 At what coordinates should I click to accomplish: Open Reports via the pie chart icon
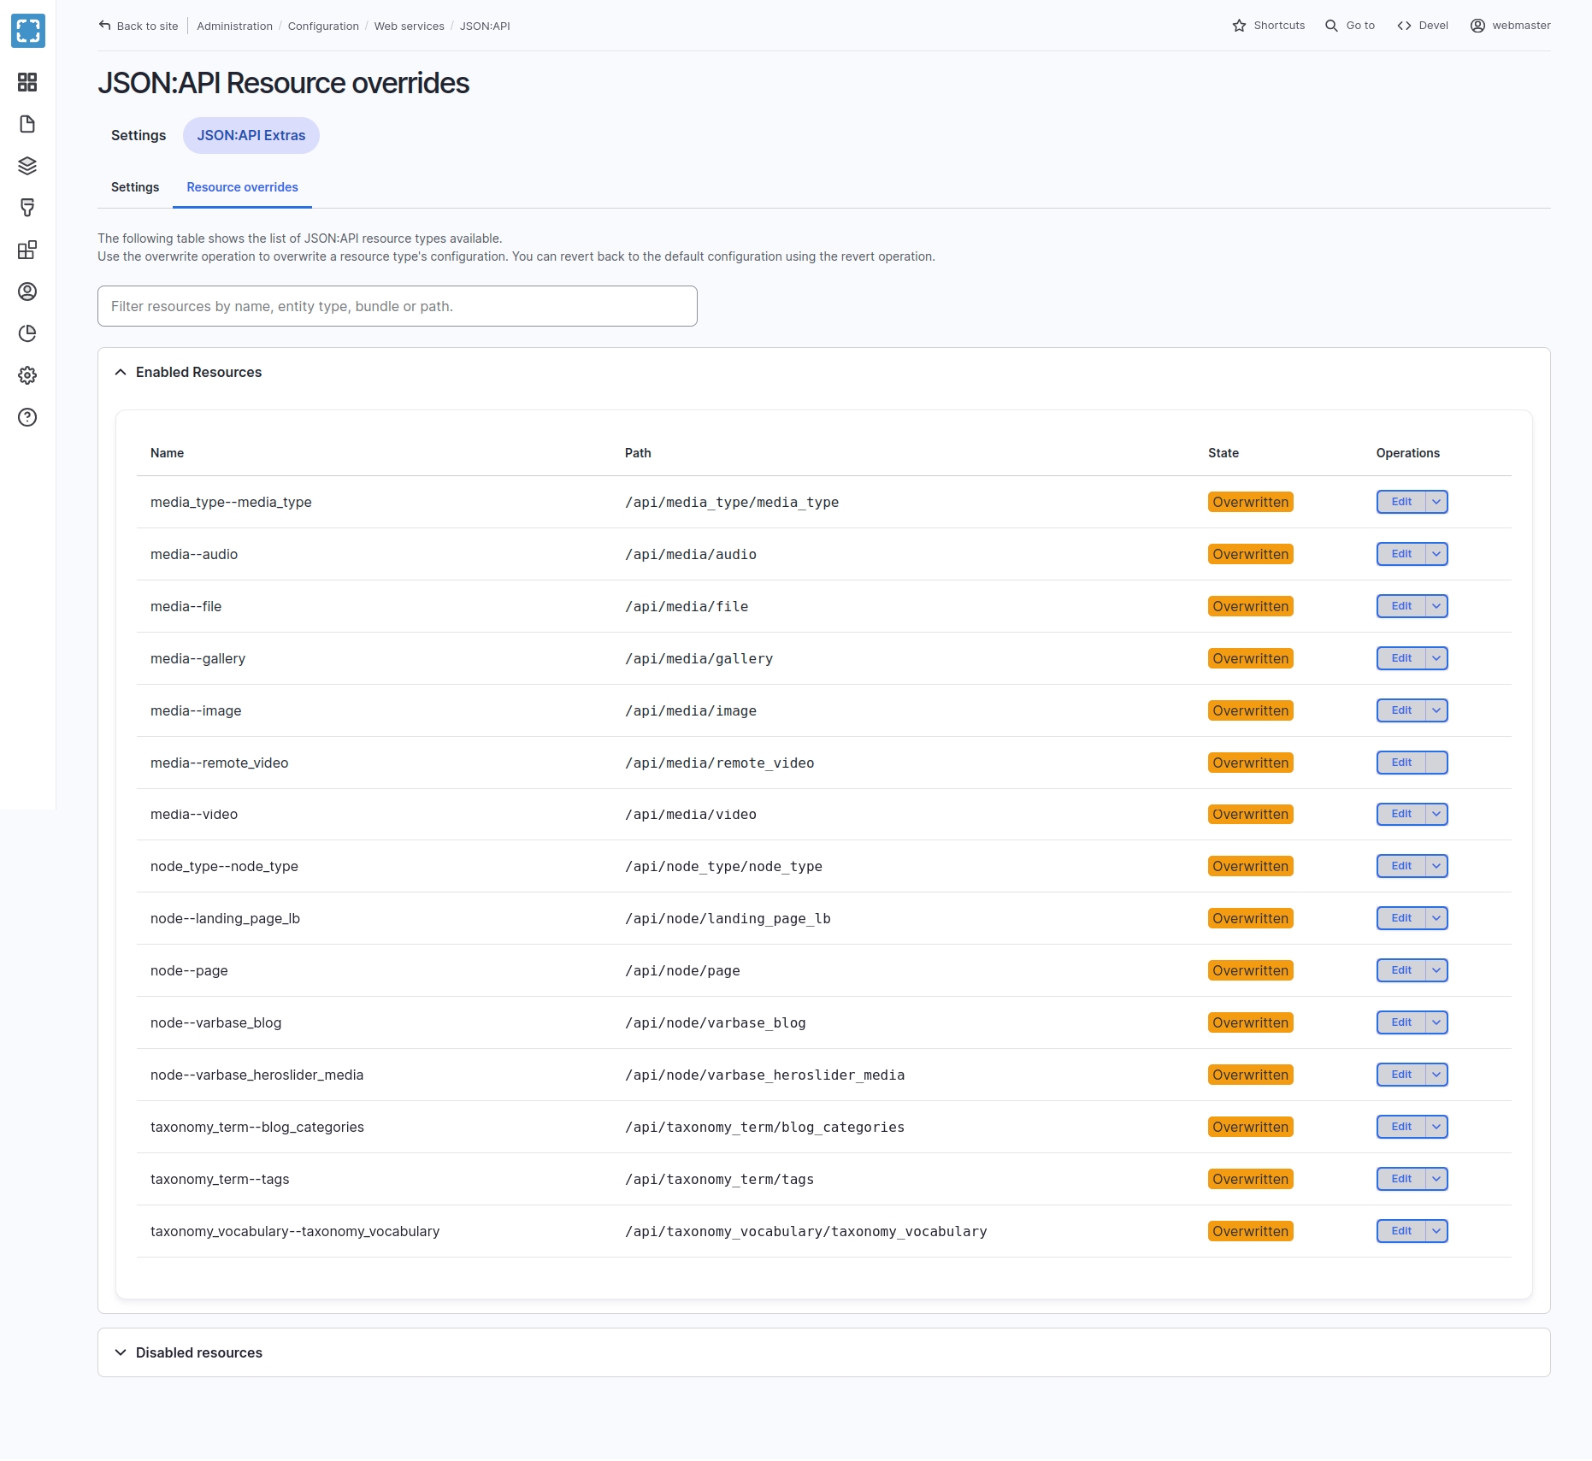pos(27,333)
